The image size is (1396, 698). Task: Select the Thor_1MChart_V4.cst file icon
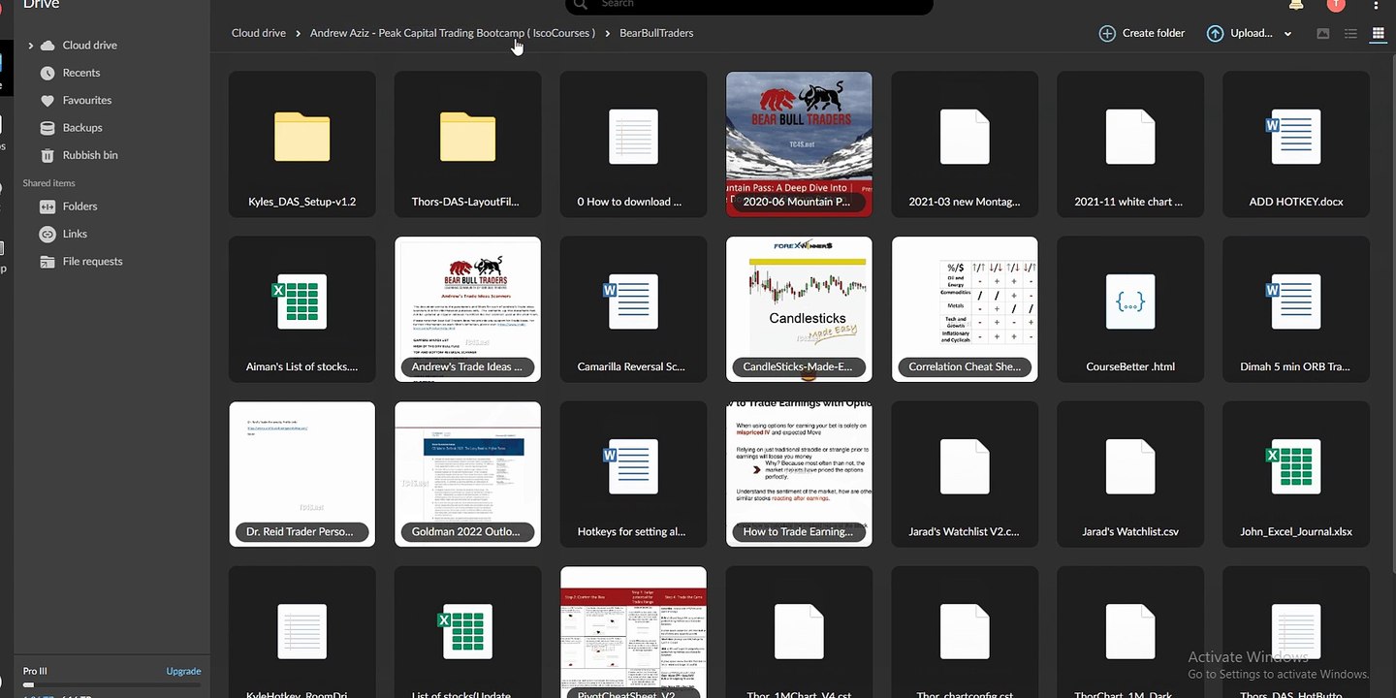pyautogui.click(x=799, y=631)
